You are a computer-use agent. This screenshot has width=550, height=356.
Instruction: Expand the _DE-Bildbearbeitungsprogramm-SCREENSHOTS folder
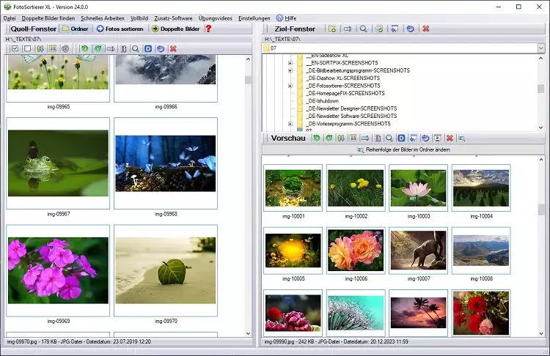[290, 71]
